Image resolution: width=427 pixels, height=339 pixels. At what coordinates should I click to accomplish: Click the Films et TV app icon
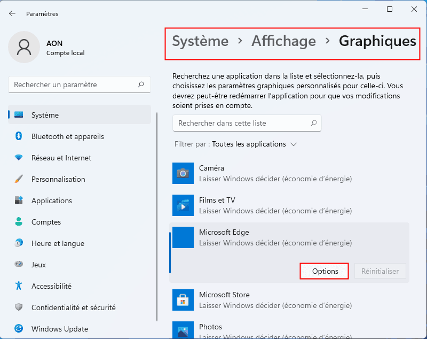pyautogui.click(x=183, y=205)
